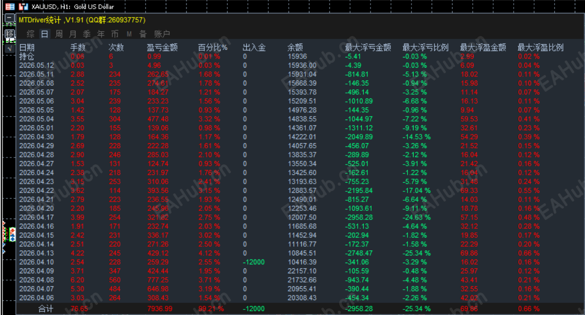The width and height of the screenshot is (585, 315).
Task: Select the 持仓 open positions row label
Action: tap(27, 56)
